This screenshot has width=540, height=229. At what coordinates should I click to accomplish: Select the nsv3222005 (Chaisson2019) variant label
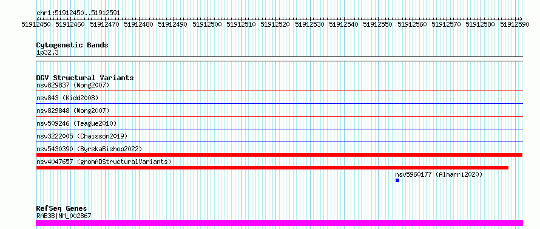[x=82, y=136]
